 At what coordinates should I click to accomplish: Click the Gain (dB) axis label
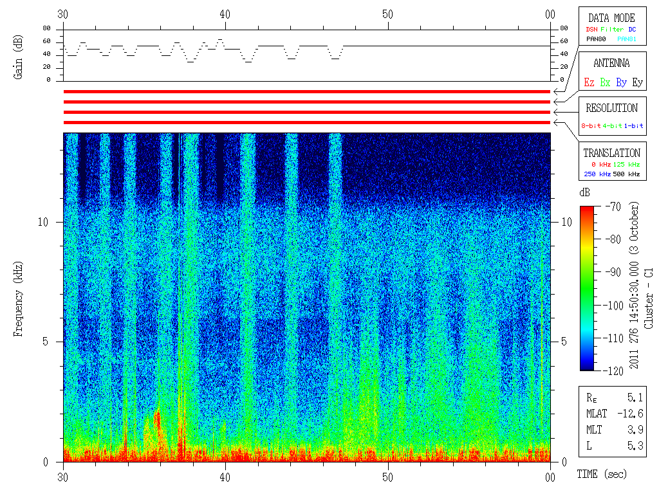click(x=18, y=57)
